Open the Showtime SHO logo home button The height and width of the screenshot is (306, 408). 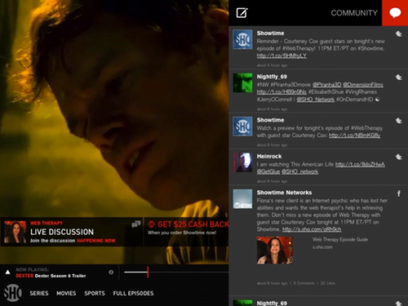[12, 293]
